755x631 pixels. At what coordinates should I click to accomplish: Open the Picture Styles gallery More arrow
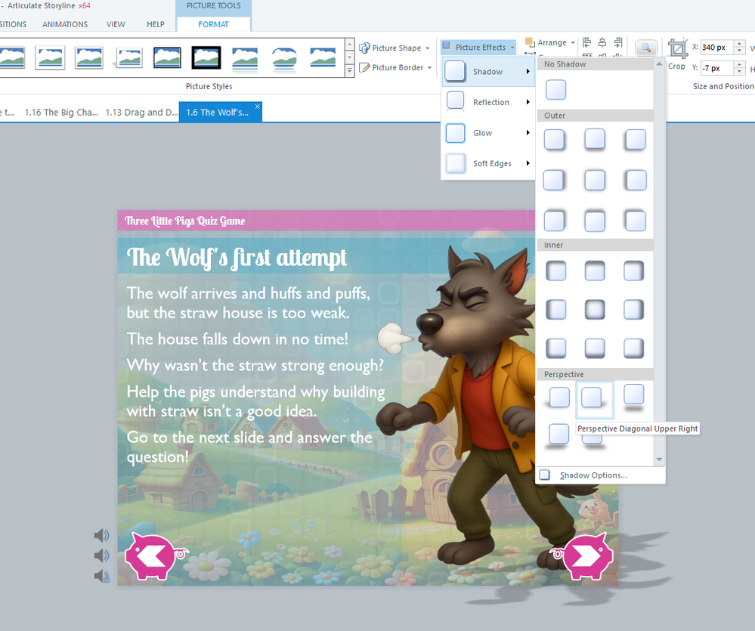tap(350, 71)
